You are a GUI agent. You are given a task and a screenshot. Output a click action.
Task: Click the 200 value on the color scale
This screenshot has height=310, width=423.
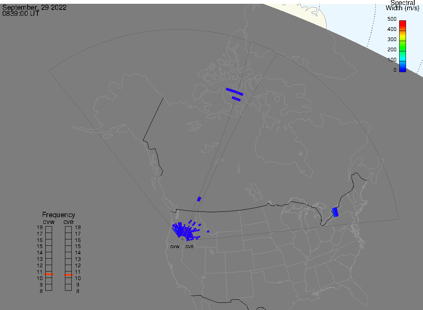[392, 49]
